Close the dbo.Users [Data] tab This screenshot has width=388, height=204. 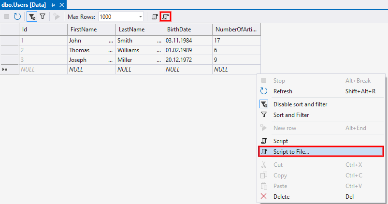[62, 5]
